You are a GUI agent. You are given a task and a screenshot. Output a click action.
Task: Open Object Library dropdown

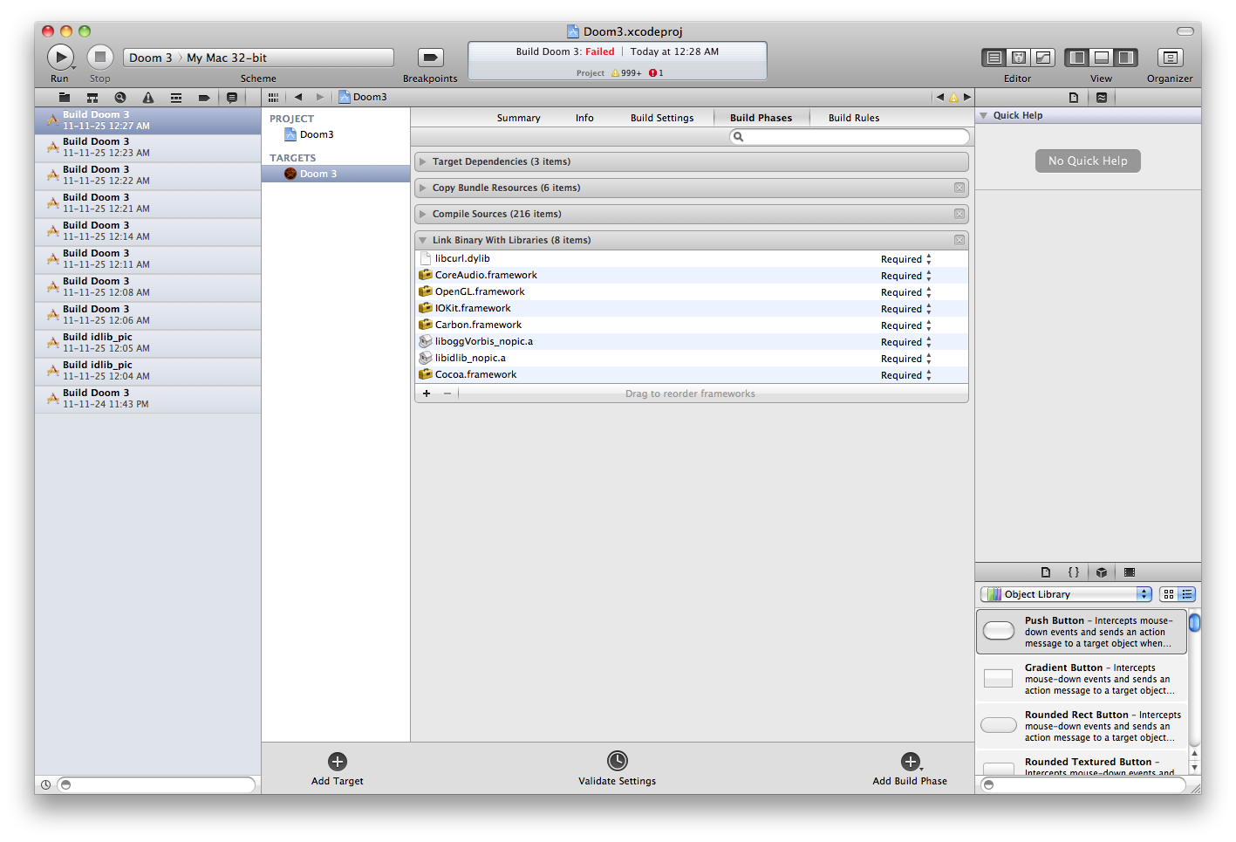click(1067, 594)
